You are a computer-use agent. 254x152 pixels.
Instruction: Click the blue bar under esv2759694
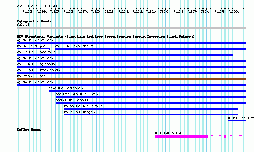click(125, 55)
